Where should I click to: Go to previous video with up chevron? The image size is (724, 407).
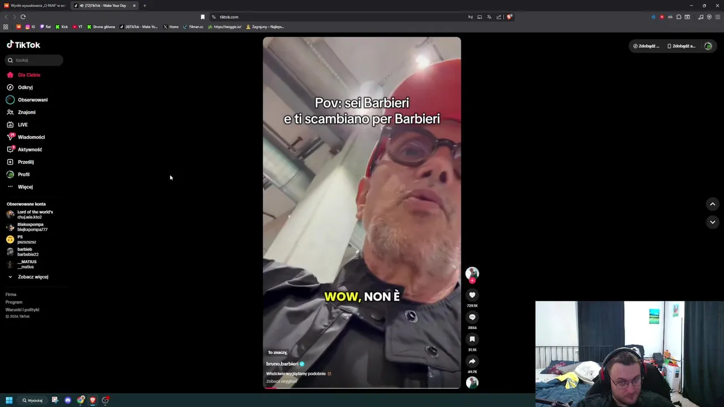coord(713,204)
